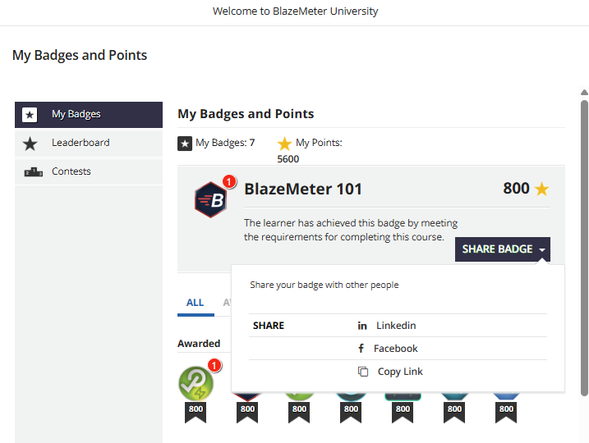
Task: Click the first 800 points ribbon
Action: 196,413
